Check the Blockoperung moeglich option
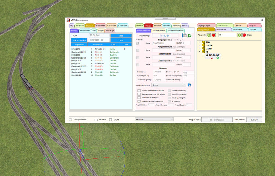275x176 pixels. (139, 98)
